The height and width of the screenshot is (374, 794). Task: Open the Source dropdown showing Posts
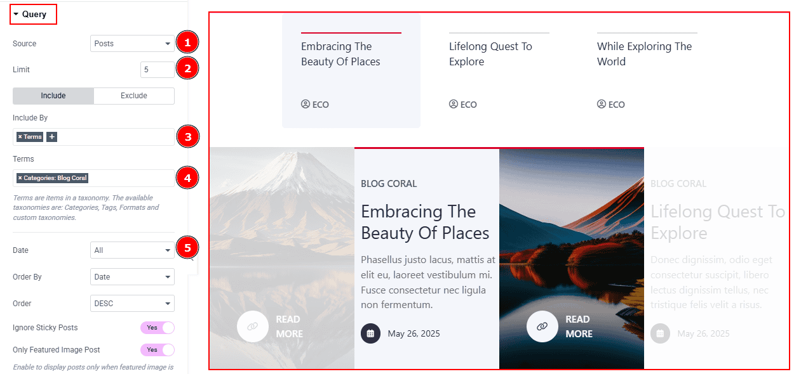click(132, 44)
